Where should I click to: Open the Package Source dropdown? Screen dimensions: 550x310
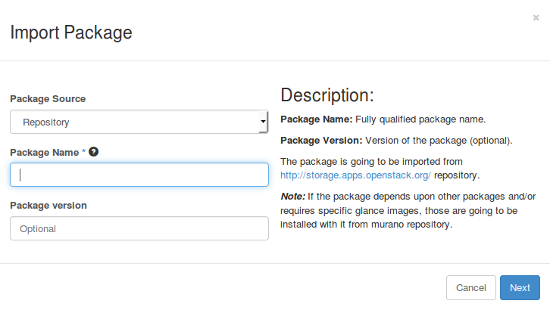[139, 121]
